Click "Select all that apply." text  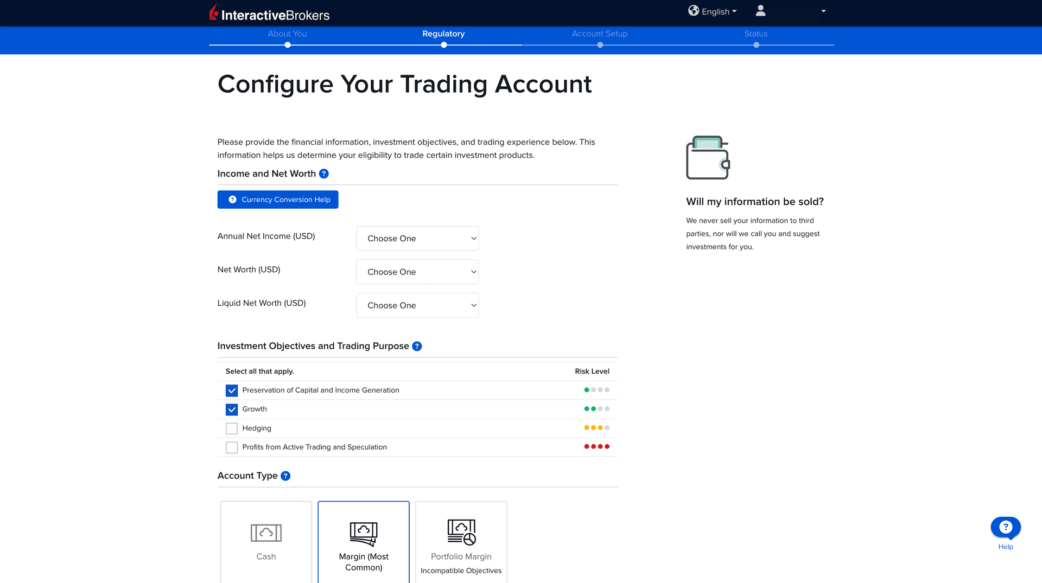[x=259, y=371]
